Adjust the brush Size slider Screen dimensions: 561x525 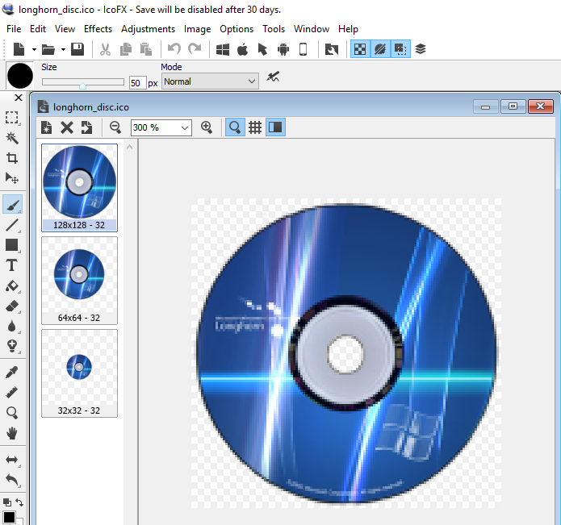[82, 82]
